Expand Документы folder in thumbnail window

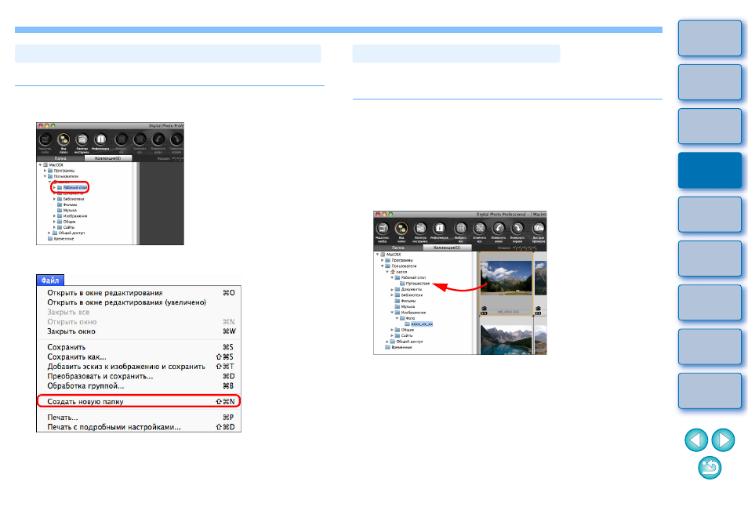tap(392, 289)
